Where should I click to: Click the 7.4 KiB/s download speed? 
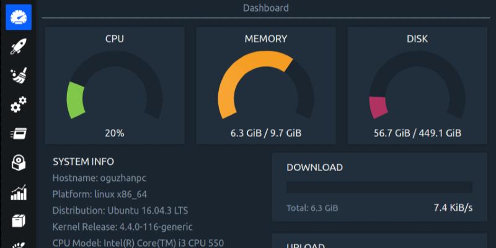453,208
